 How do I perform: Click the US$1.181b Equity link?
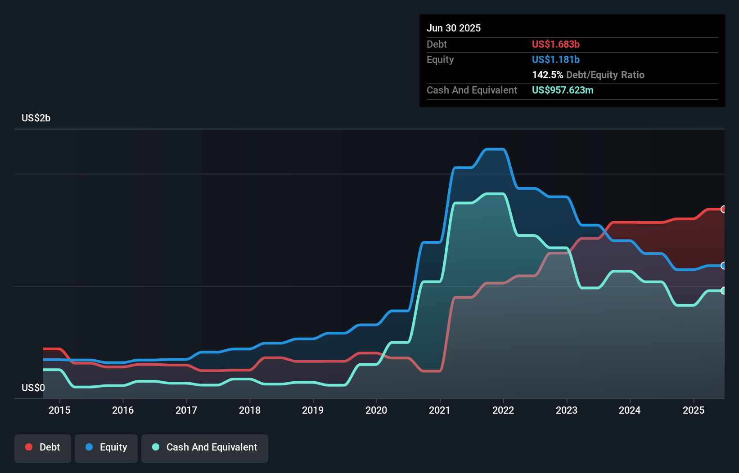[555, 59]
